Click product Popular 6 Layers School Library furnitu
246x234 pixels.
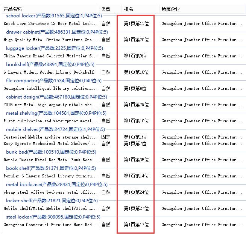(x=50, y=176)
